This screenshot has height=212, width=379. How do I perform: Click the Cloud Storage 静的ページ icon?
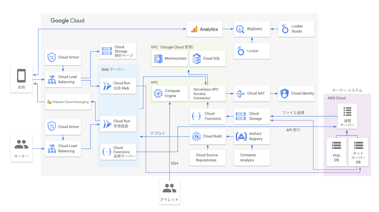click(107, 51)
